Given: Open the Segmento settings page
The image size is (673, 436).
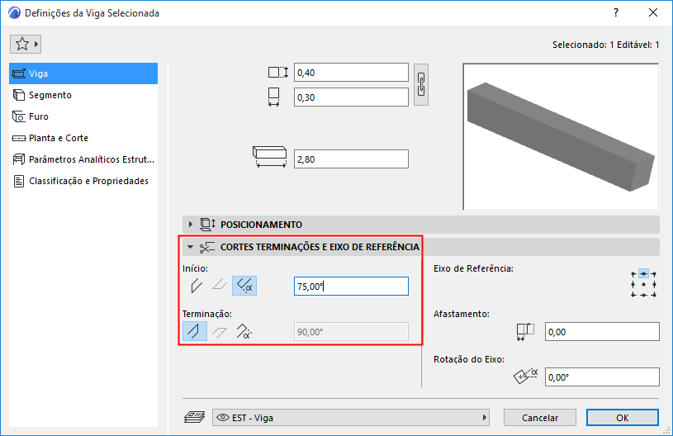Looking at the screenshot, I should (x=83, y=95).
